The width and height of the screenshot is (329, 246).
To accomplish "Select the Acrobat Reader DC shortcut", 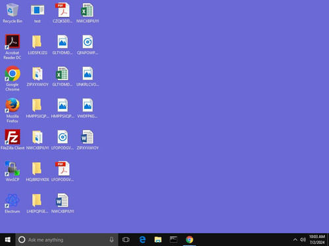I will tap(13, 47).
